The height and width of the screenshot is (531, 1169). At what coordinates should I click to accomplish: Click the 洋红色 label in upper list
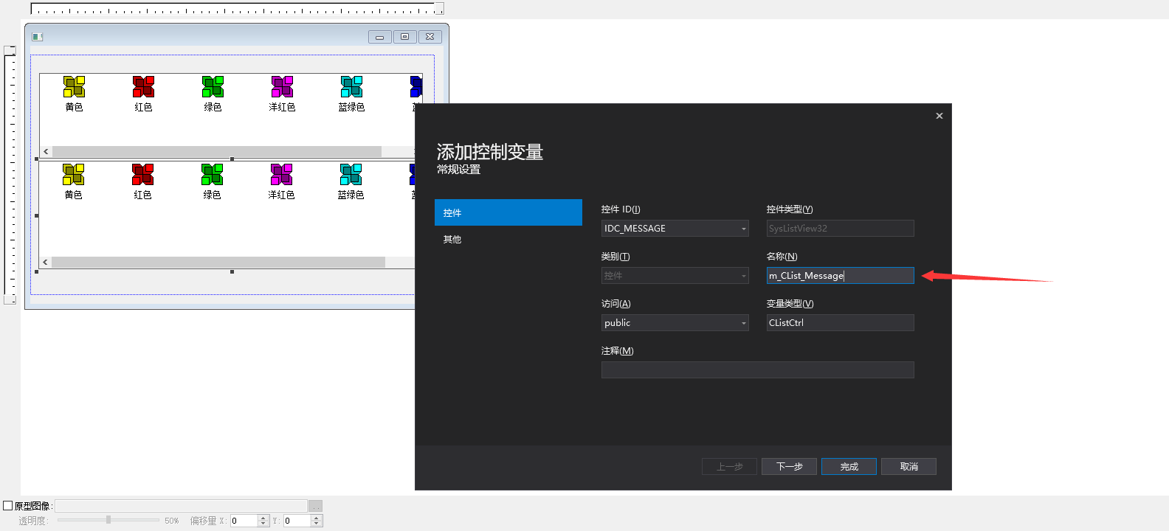click(282, 108)
